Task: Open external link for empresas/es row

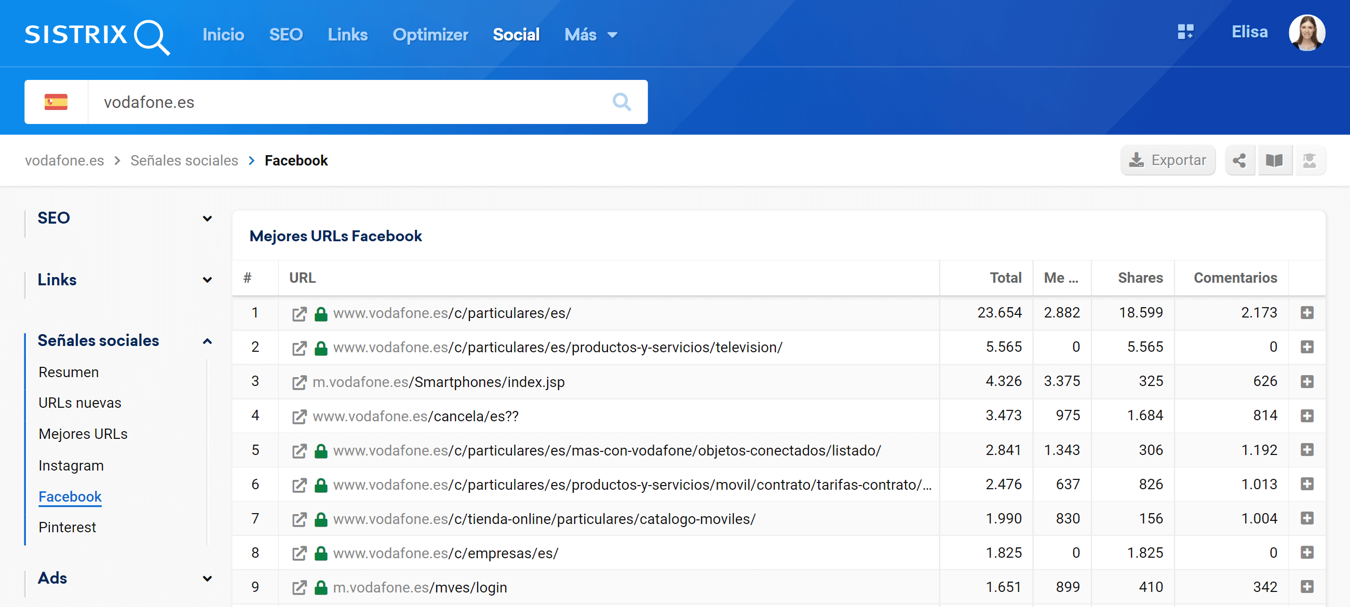Action: pos(299,553)
